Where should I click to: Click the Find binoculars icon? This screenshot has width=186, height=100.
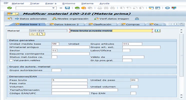(x=106, y=8)
